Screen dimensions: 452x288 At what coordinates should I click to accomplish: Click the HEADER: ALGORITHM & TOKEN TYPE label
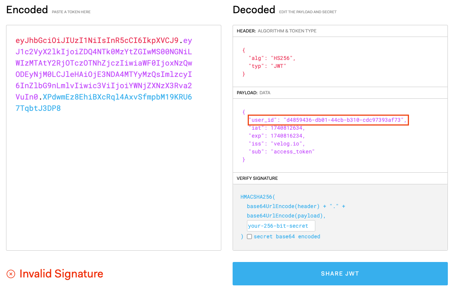click(x=276, y=31)
